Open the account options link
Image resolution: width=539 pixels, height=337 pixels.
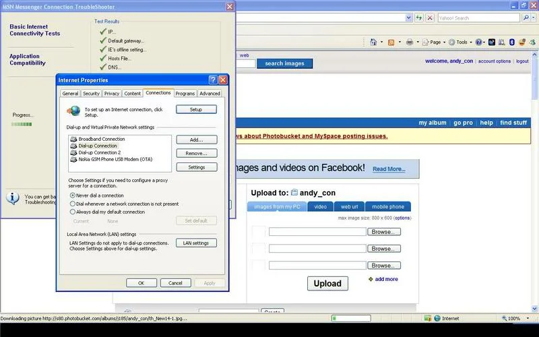495,61
